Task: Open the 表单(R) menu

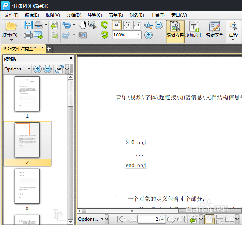Action: click(116, 15)
